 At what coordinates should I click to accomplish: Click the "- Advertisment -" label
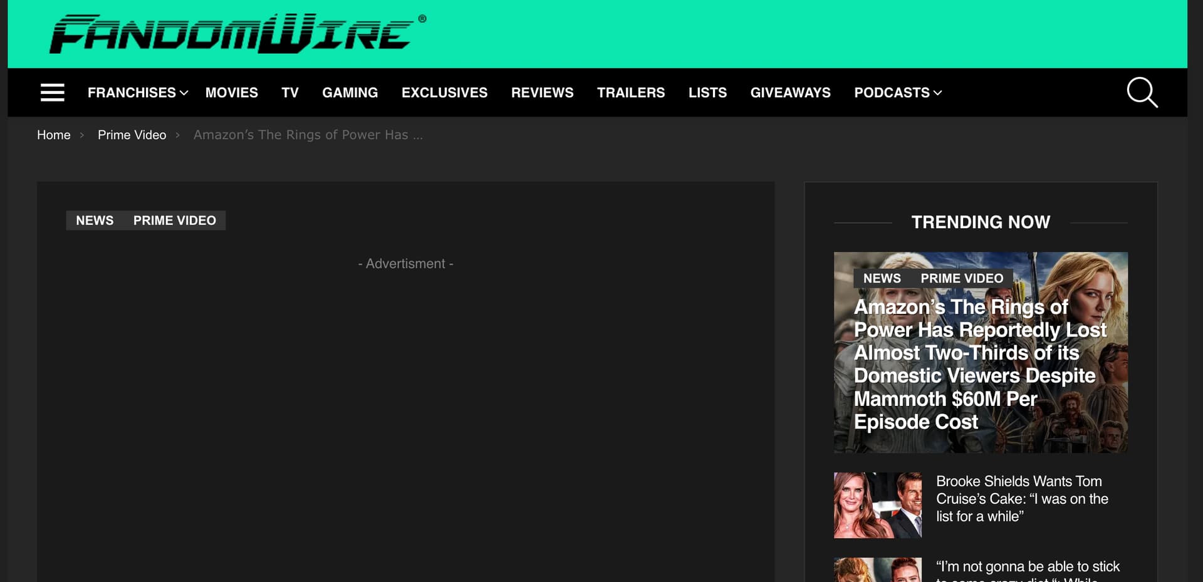coord(405,264)
